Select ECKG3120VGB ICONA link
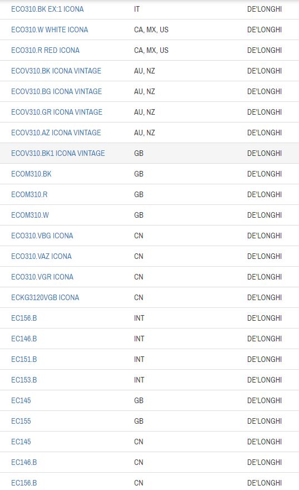Image resolution: width=299 pixels, height=490 pixels. click(x=45, y=298)
